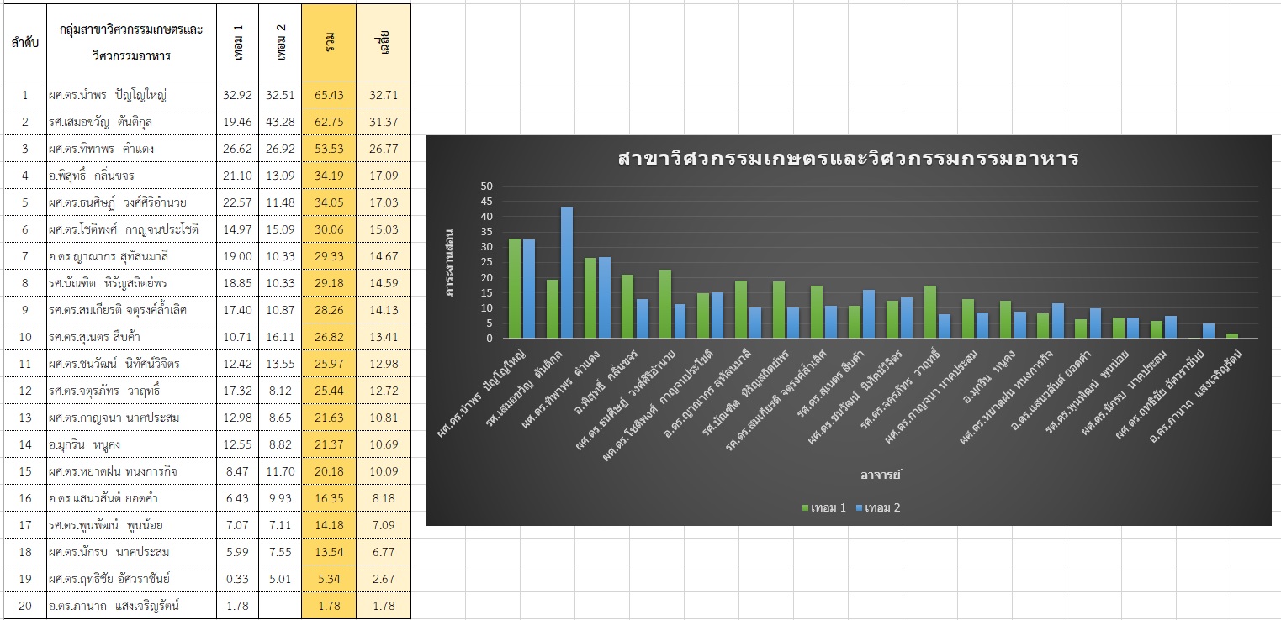Click the 50 label on chart's vertical axis
The height and width of the screenshot is (620, 1281).
click(488, 187)
